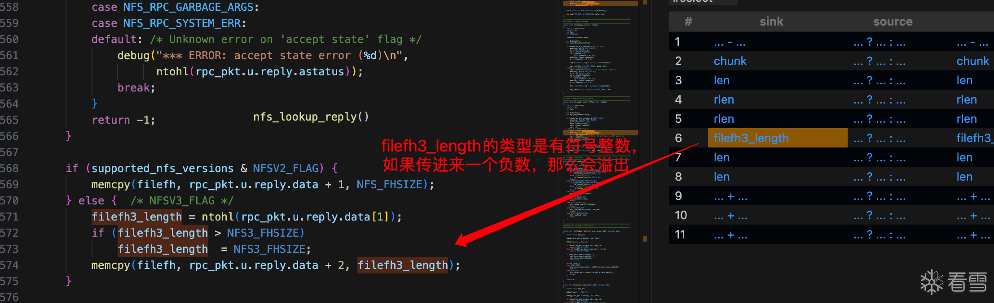Click the debug call on line 561
Screen dimensions: 994x303
coord(133,56)
